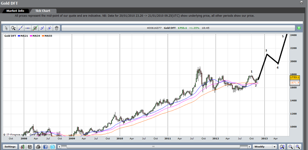The height and width of the screenshot is (150, 308).
Task: Share the chart on Twitter
Action: point(52,147)
